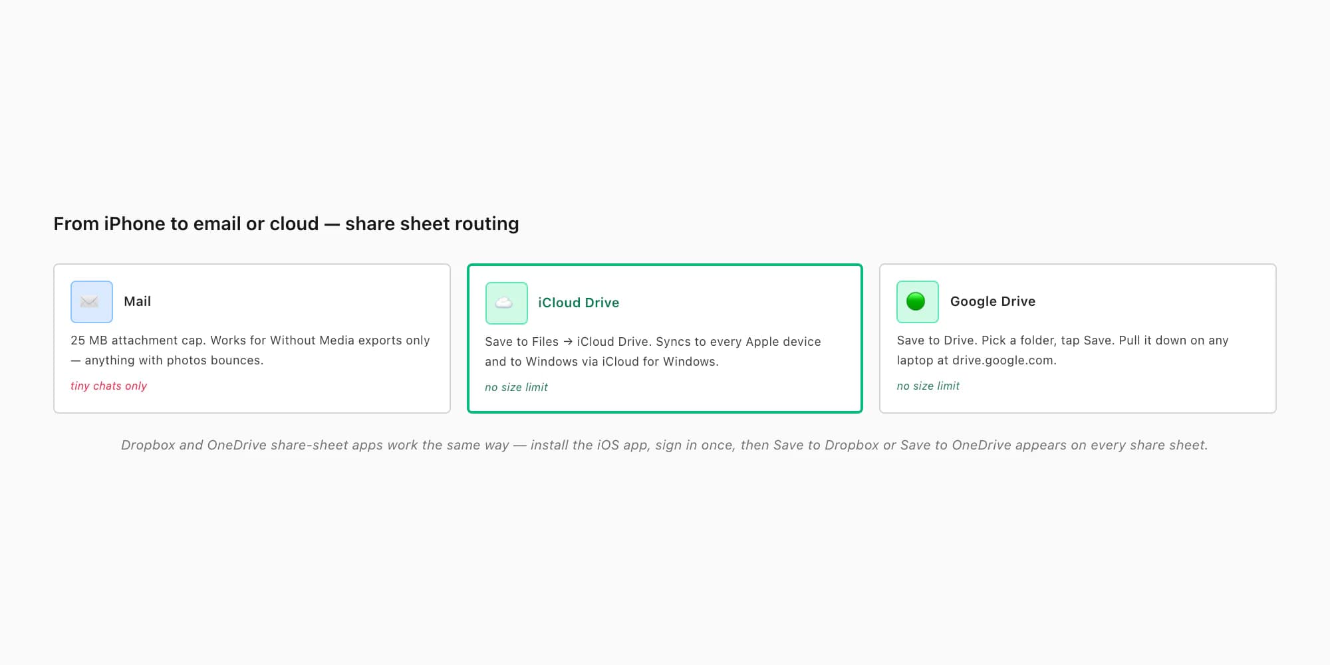Click the 'share sheet routing' heading
Screen dimensions: 1330x665
coord(286,223)
